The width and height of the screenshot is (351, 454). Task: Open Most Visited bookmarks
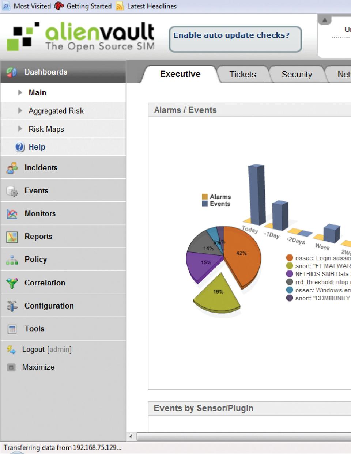coord(32,6)
